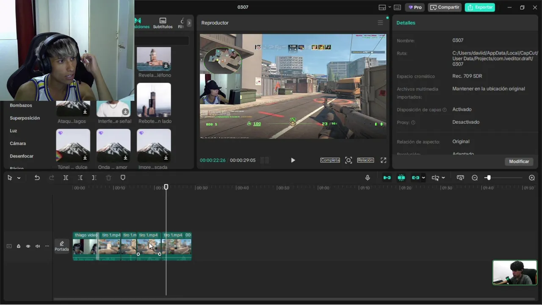542x305 pixels.
Task: Click the track type icon beside the lock
Action: point(9,246)
